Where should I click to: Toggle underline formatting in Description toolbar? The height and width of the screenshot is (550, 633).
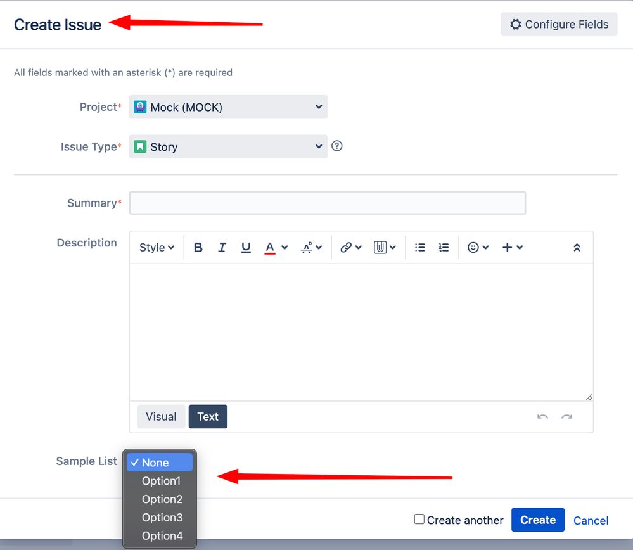(246, 247)
